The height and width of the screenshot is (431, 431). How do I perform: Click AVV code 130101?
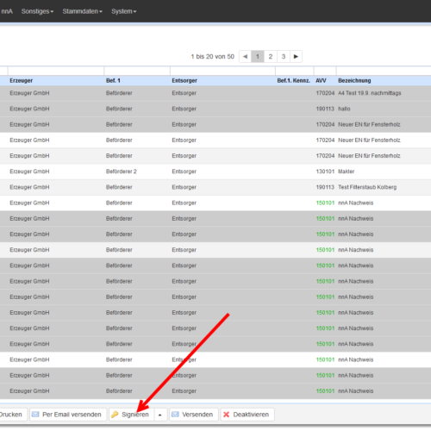tap(325, 172)
